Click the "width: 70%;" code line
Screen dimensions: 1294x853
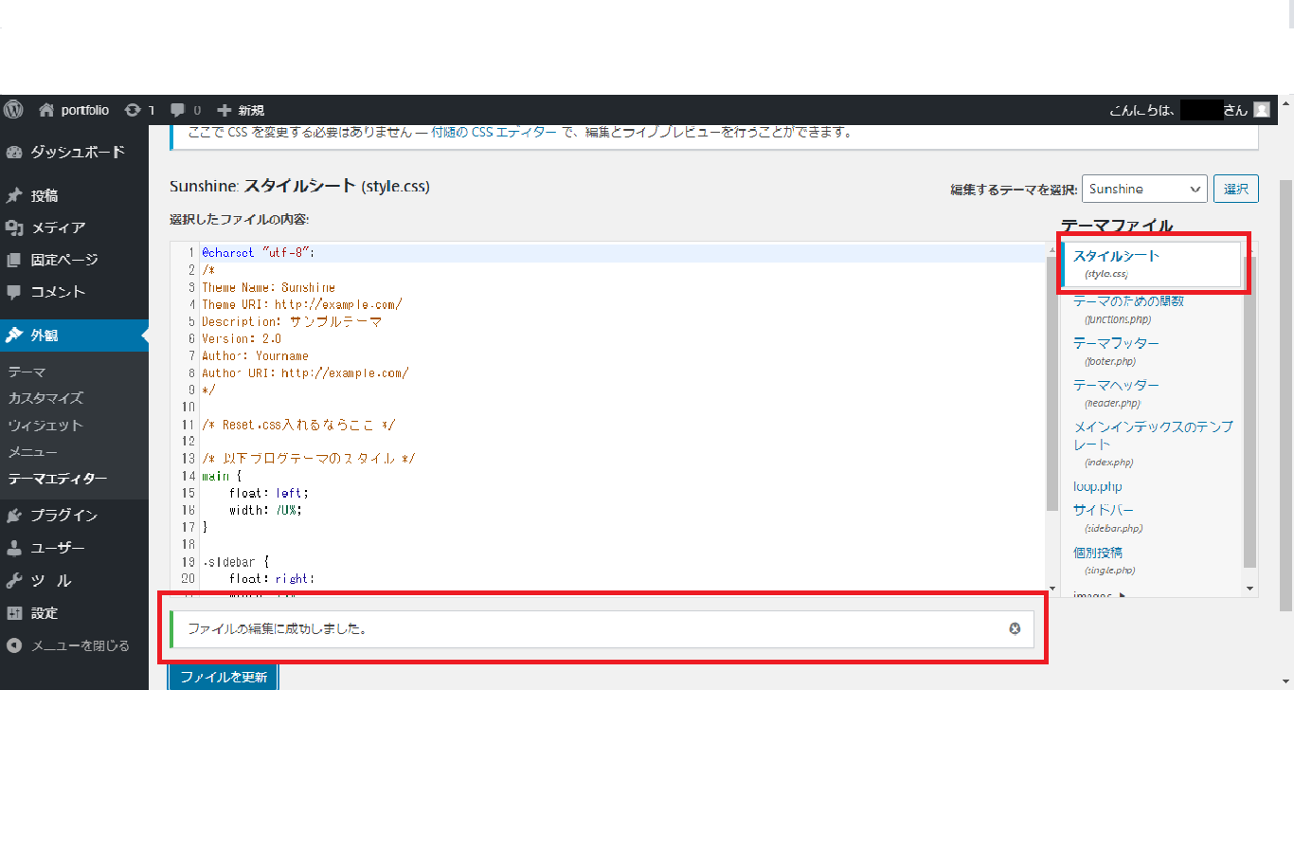(265, 510)
